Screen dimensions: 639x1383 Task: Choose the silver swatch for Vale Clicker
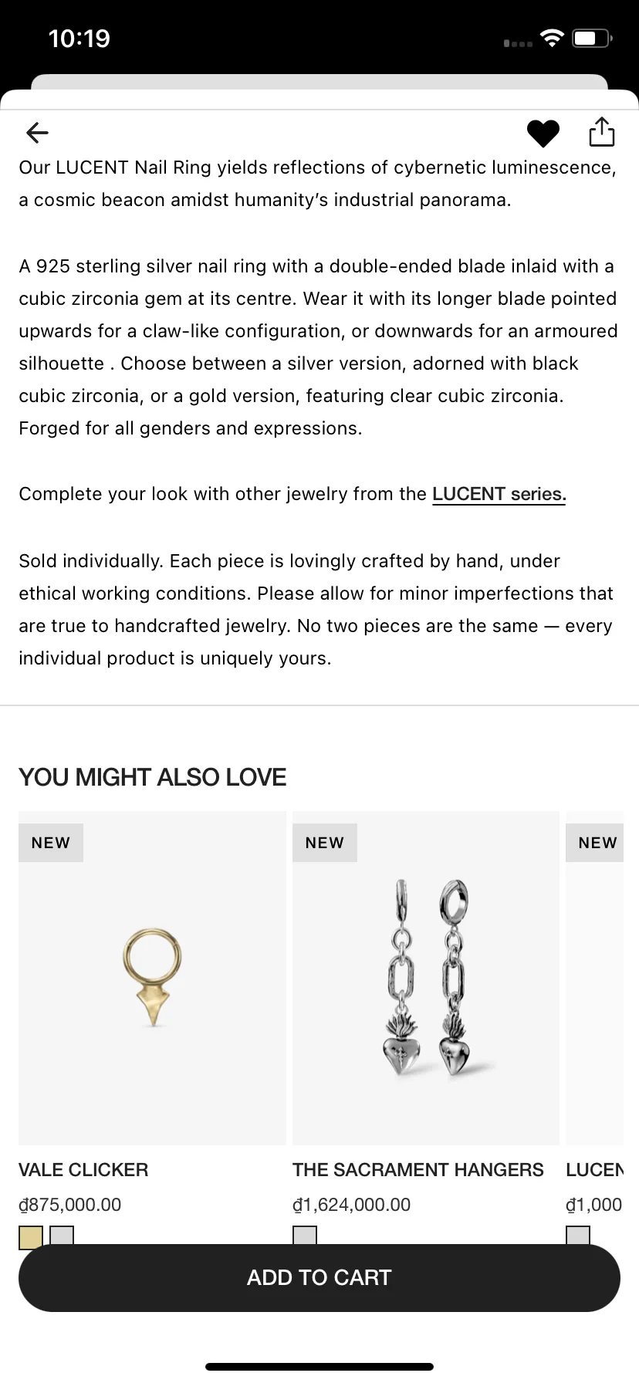(x=62, y=1236)
